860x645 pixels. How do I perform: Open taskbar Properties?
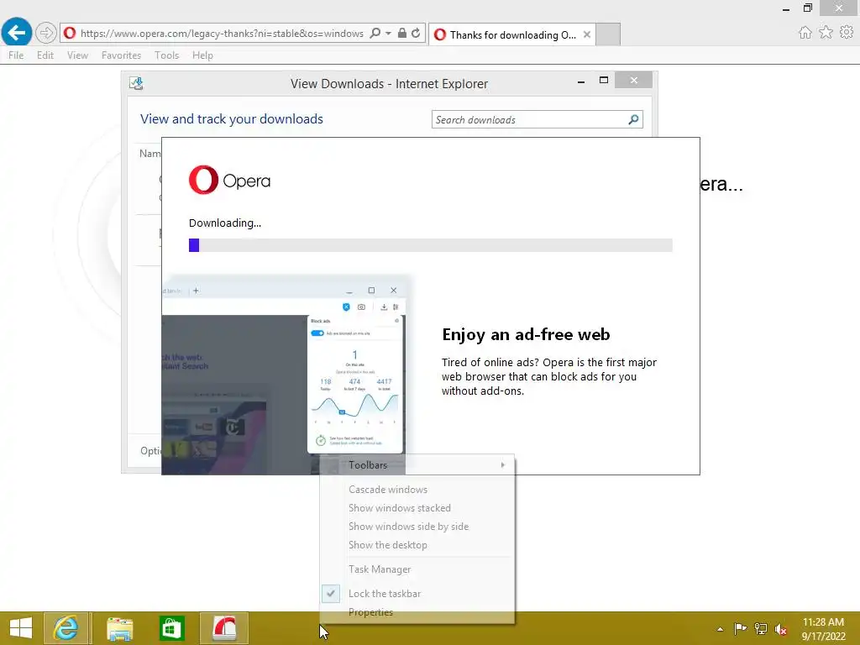417,612
